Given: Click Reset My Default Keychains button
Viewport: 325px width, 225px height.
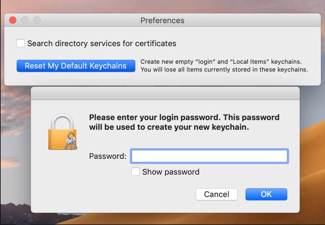Looking at the screenshot, I should pos(76,66).
